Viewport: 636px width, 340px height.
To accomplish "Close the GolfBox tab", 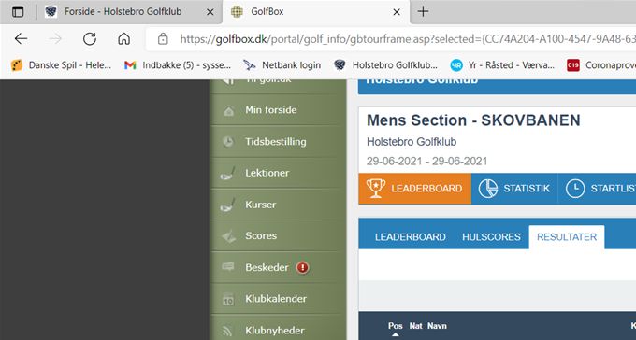I will tap(397, 12).
